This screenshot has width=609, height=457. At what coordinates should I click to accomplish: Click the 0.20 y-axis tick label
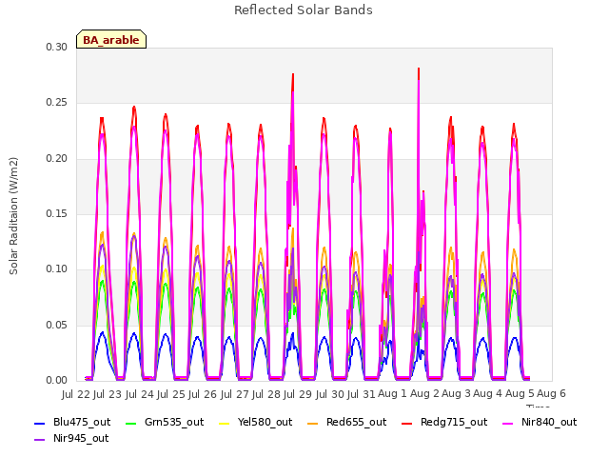pyautogui.click(x=56, y=159)
